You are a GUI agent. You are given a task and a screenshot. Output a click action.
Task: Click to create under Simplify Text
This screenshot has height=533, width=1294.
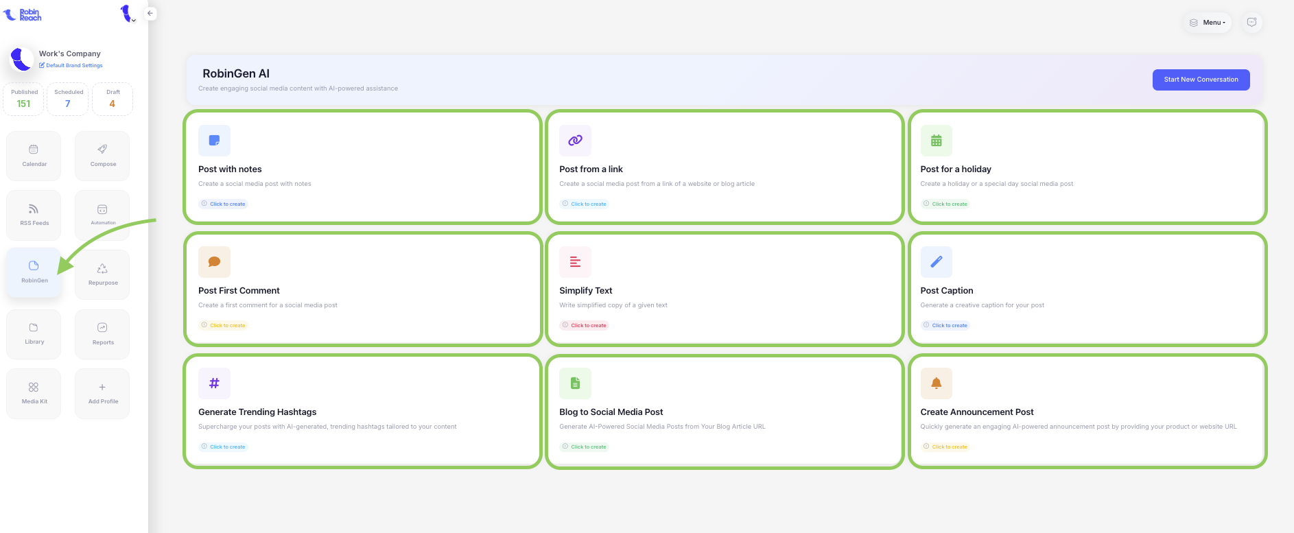[x=584, y=325]
